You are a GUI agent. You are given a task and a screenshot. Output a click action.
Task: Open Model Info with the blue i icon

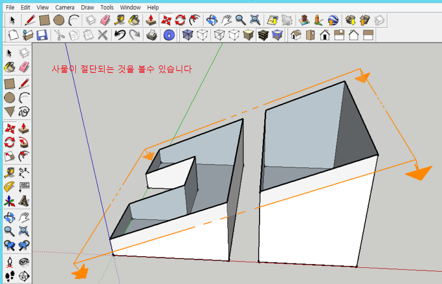pos(169,35)
